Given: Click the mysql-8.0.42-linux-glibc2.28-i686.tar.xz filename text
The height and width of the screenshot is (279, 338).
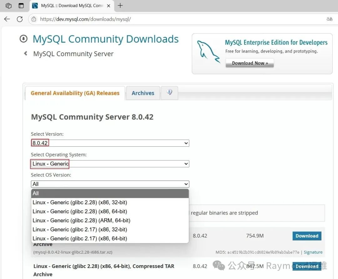Looking at the screenshot, I should pos(73,252).
